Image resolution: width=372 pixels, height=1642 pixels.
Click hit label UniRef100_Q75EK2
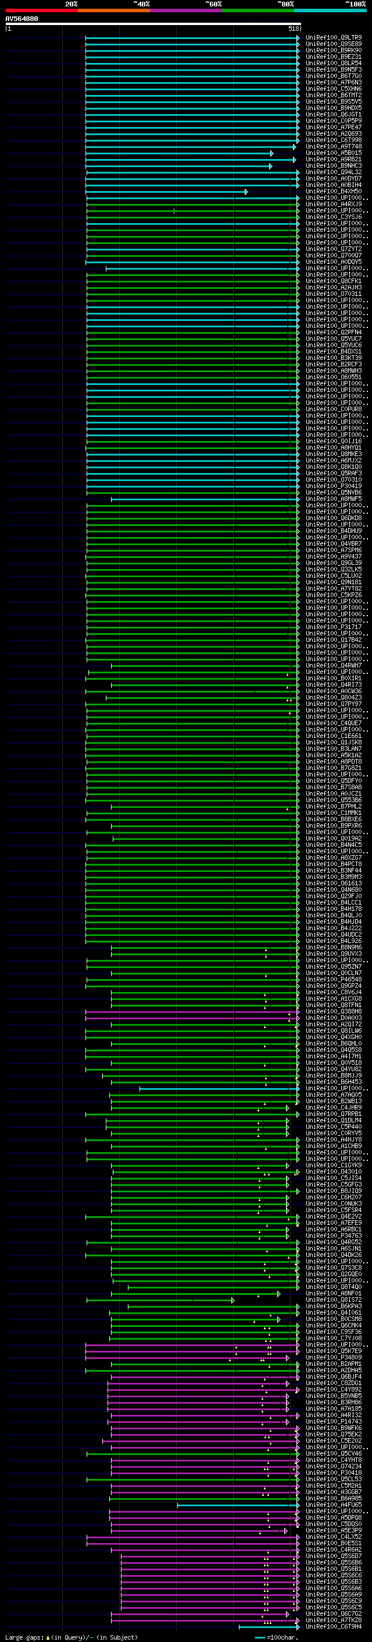[x=334, y=1434]
